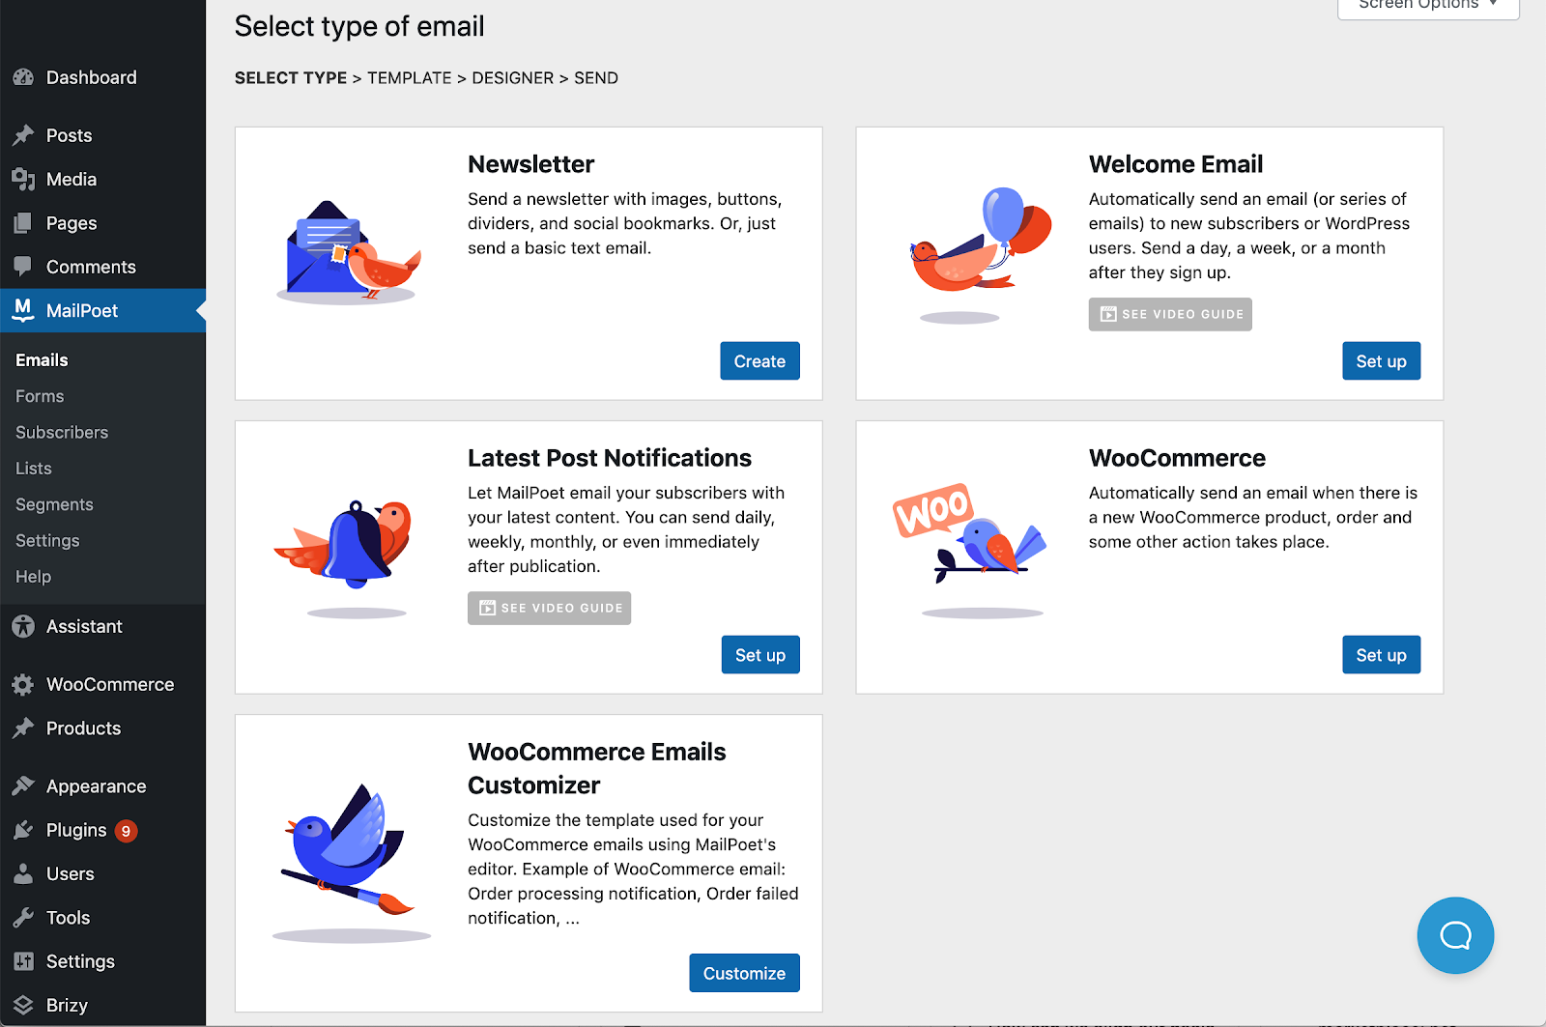Screen dimensions: 1546x1027
Task: Click the Appearance brush icon
Action: click(23, 786)
